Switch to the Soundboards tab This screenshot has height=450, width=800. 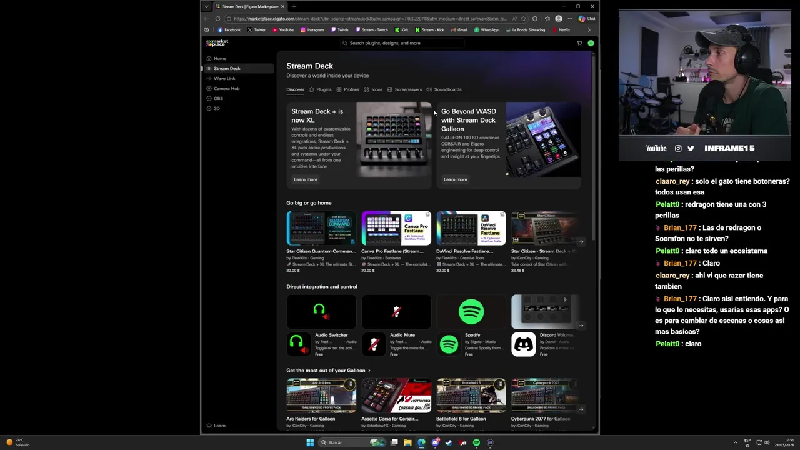[x=444, y=89]
